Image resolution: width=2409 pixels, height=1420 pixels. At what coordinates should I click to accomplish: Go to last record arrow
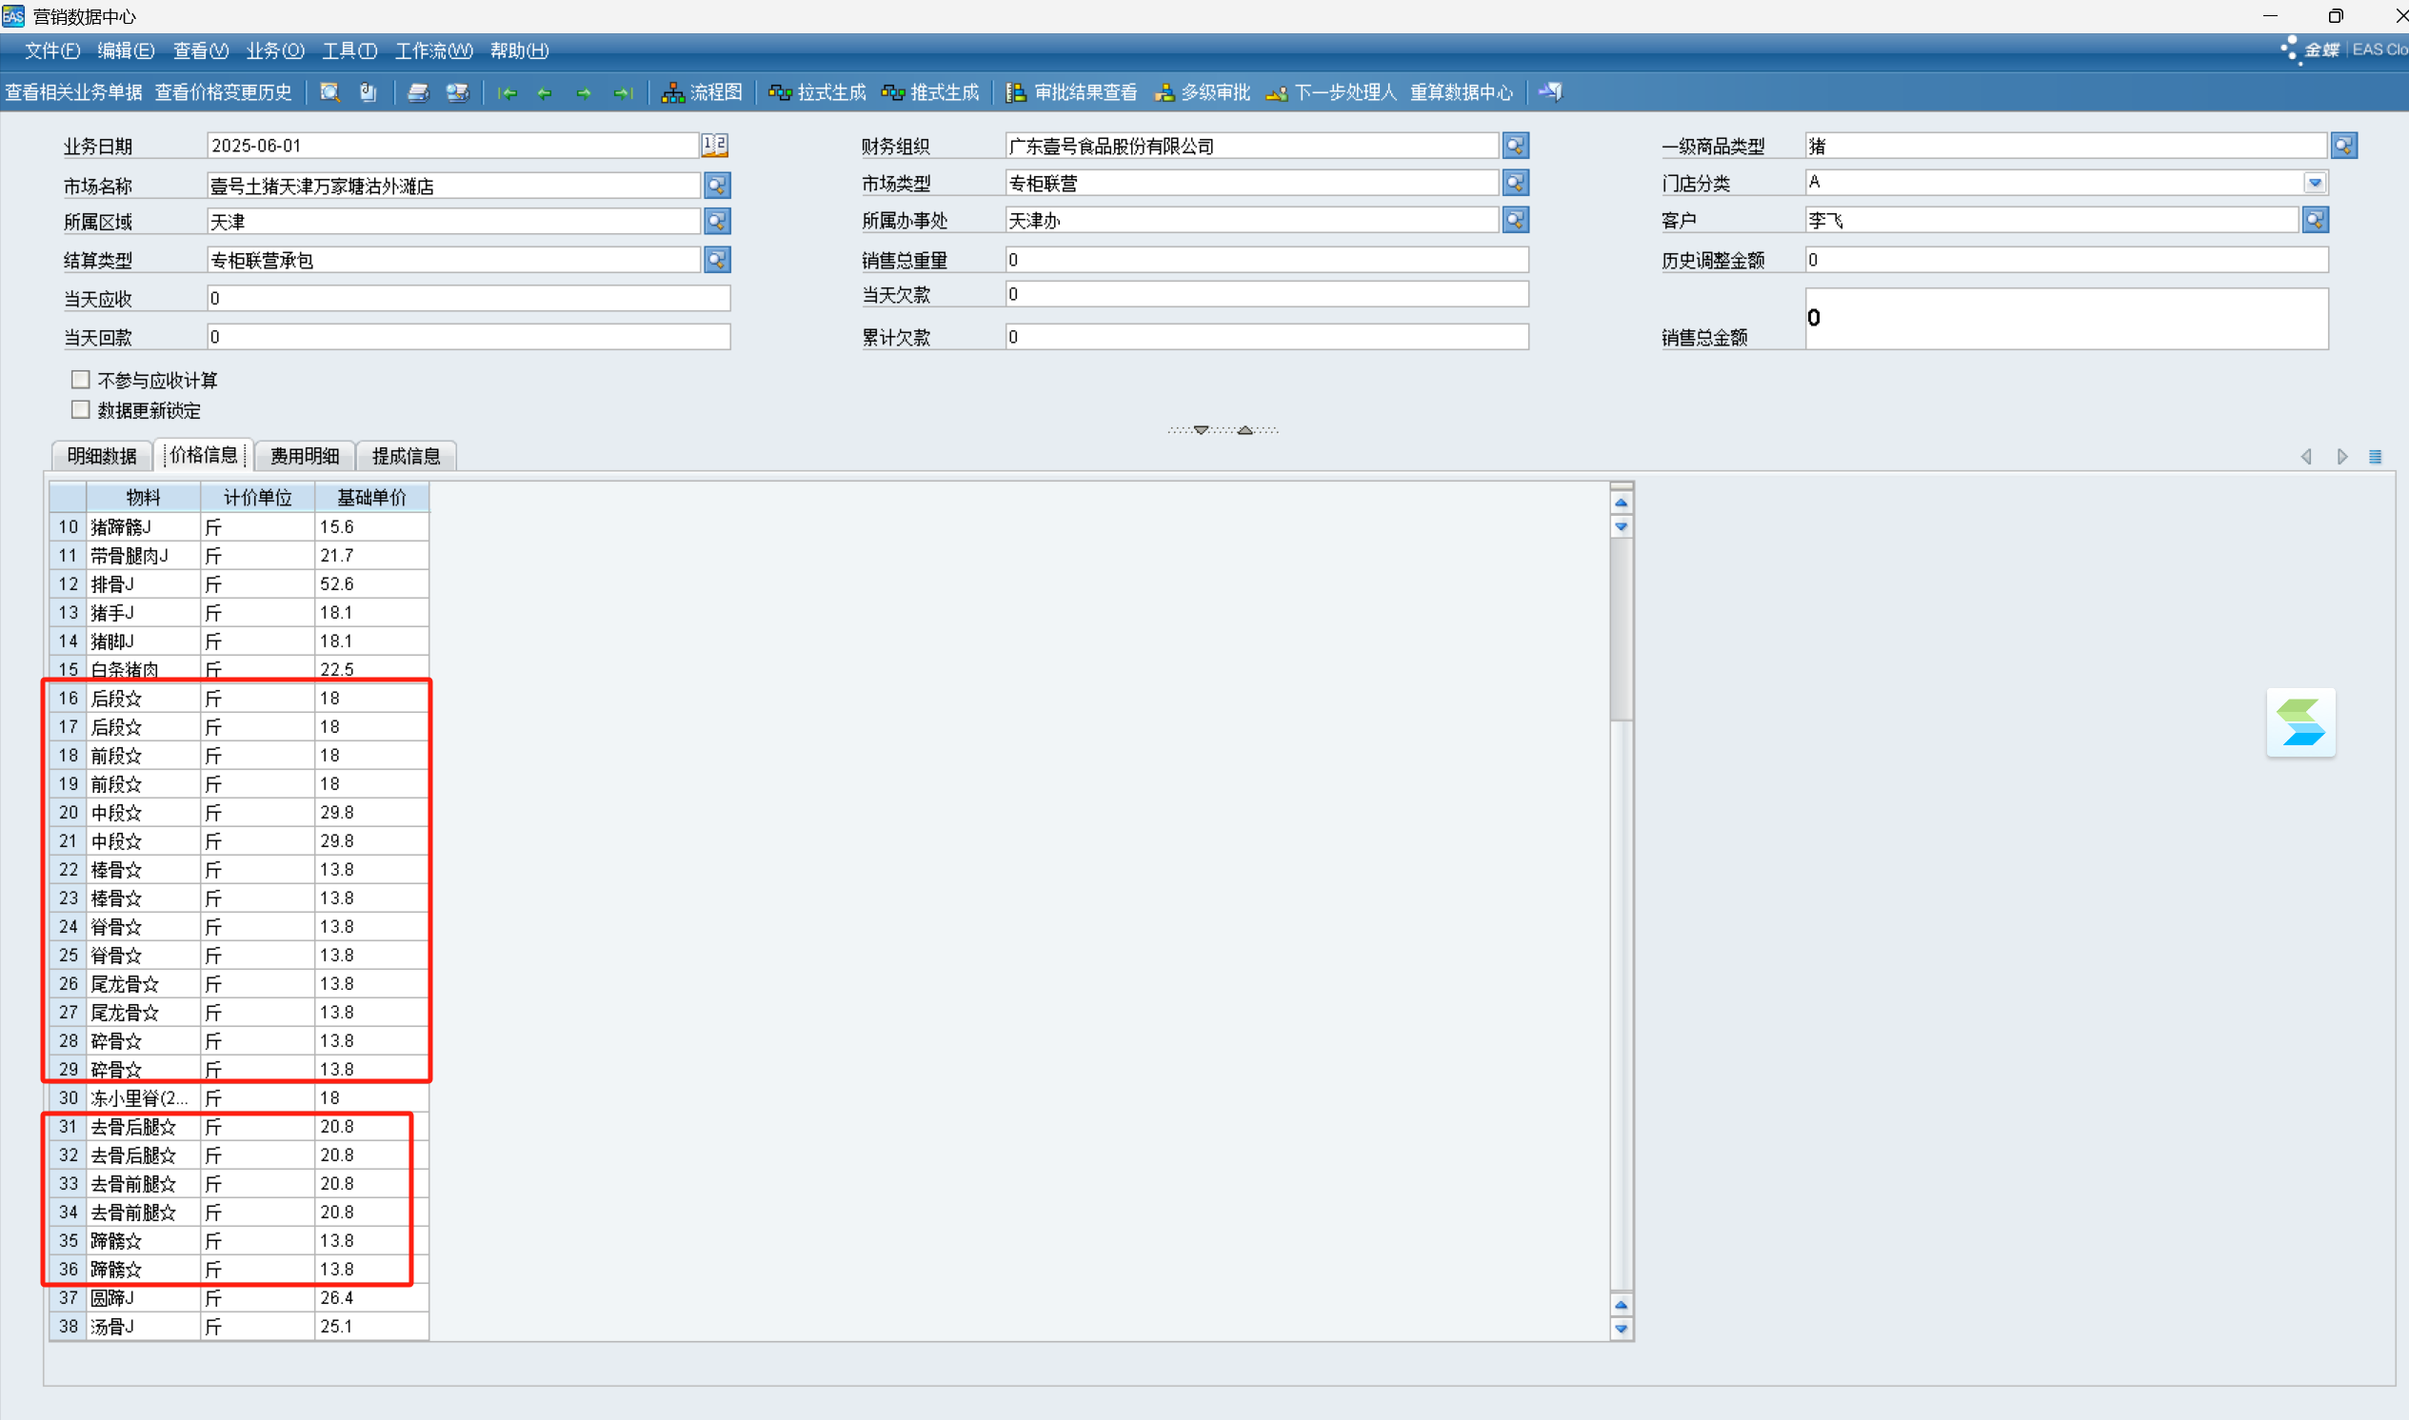[623, 93]
